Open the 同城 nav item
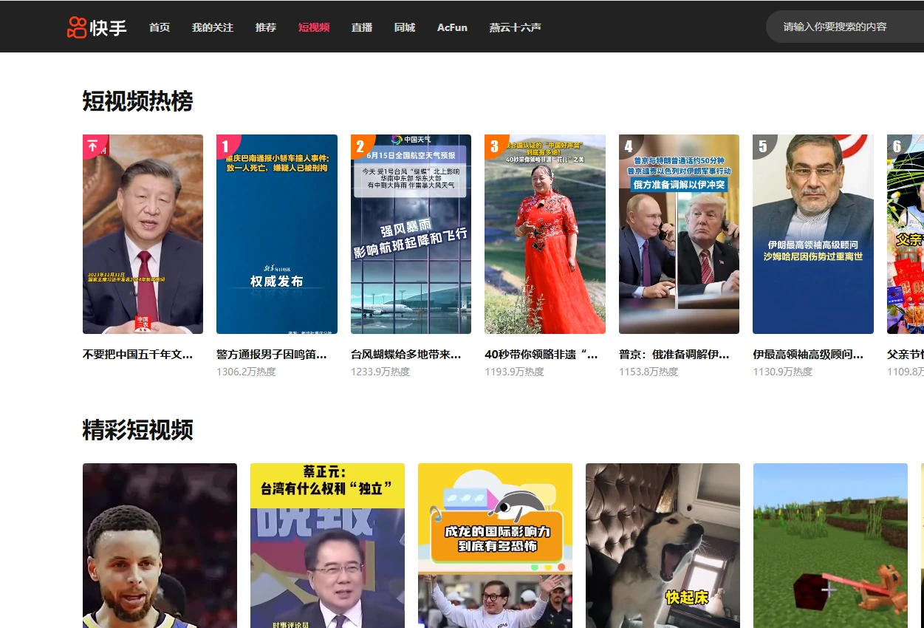The height and width of the screenshot is (628, 924). click(405, 27)
